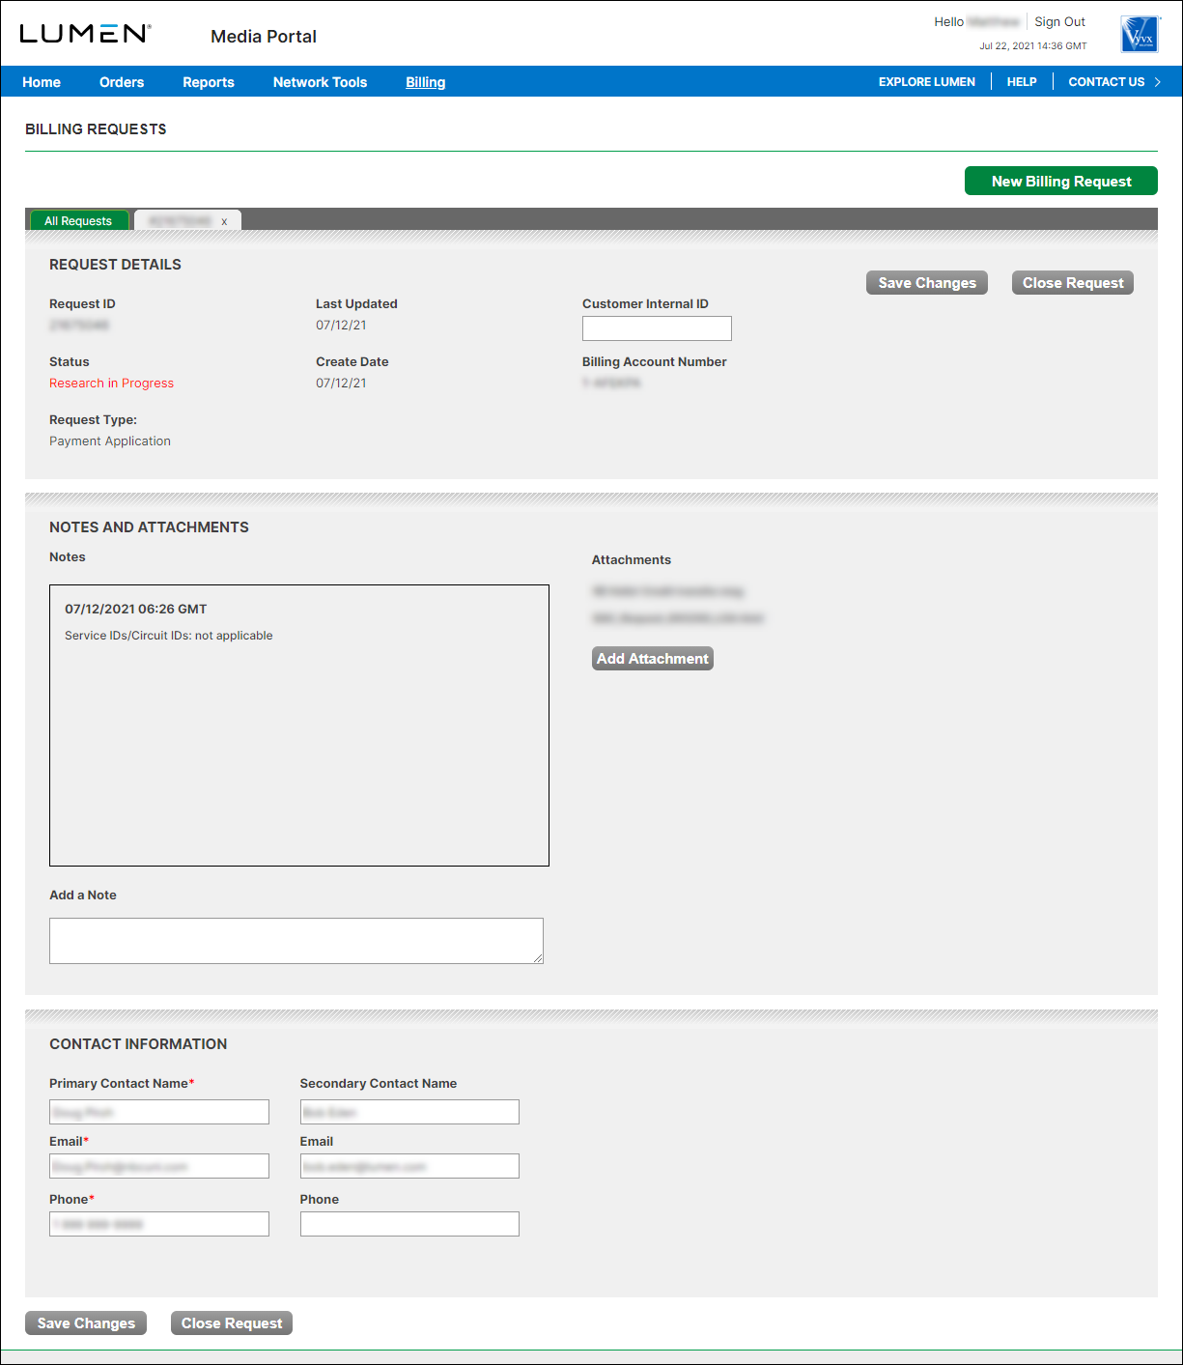This screenshot has height=1365, width=1183.
Task: Open the Reports menu
Action: click(x=209, y=82)
